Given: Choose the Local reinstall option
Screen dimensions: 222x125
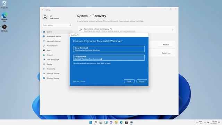Looking at the screenshot, I should pos(109,58).
